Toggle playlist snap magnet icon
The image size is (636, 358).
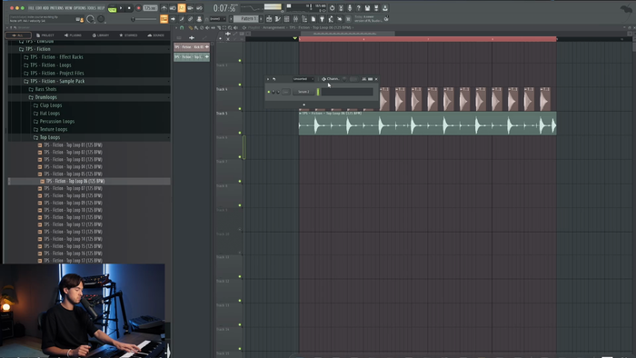(x=182, y=27)
